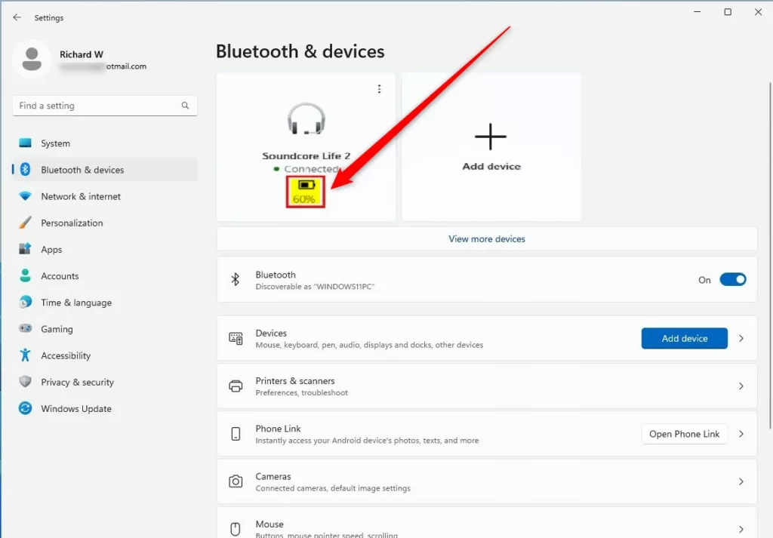Screen dimensions: 773x538
Task: Click the Time & language globe icon
Action: 25,302
